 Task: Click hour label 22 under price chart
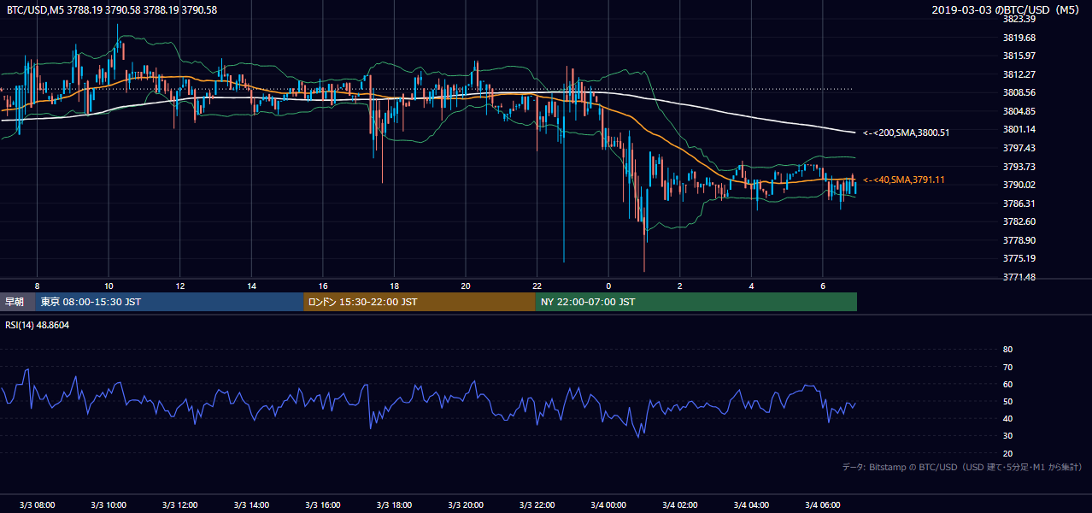pos(537,285)
